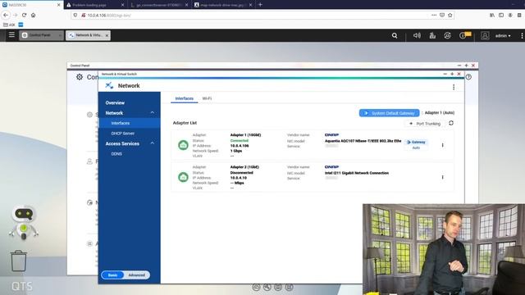This screenshot has height=295, width=525.
Task: Switch to the Control Panel taskbar tab
Action: [x=40, y=35]
